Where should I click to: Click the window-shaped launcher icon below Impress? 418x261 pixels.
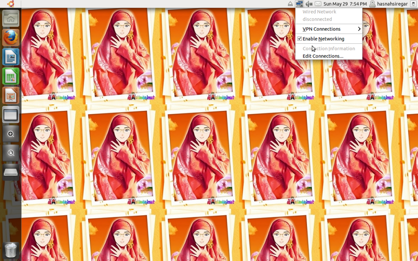[11, 115]
